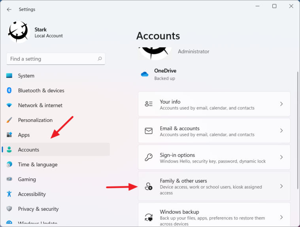
Task: Click the Accessibility figure icon
Action: [x=9, y=194]
